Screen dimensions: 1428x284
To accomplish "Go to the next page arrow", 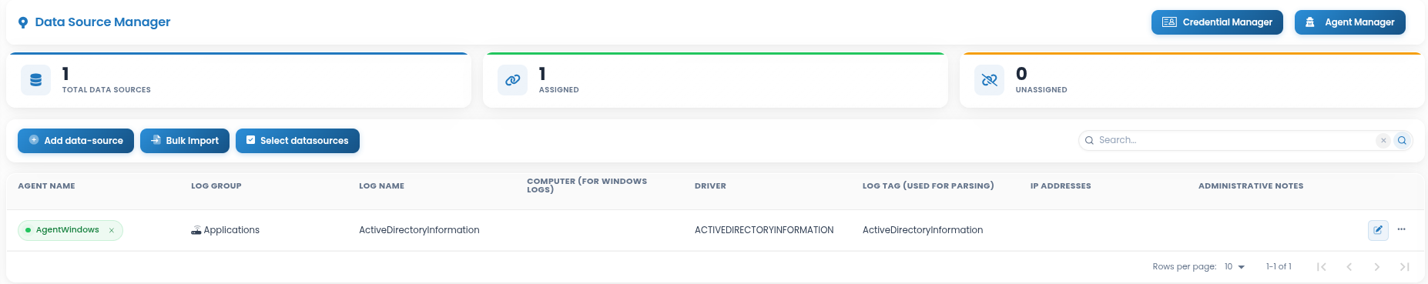I will [1376, 266].
